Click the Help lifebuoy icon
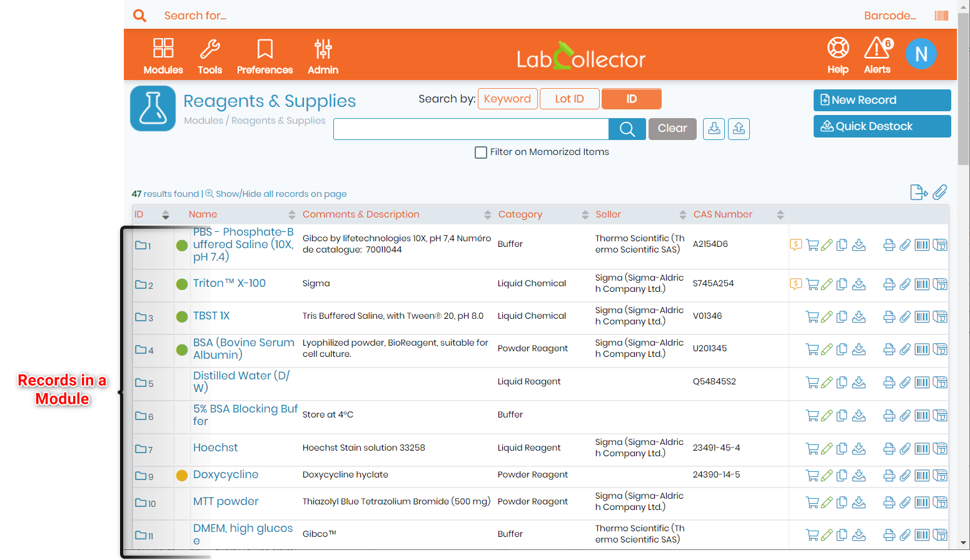Image resolution: width=970 pixels, height=560 pixels. 838,47
